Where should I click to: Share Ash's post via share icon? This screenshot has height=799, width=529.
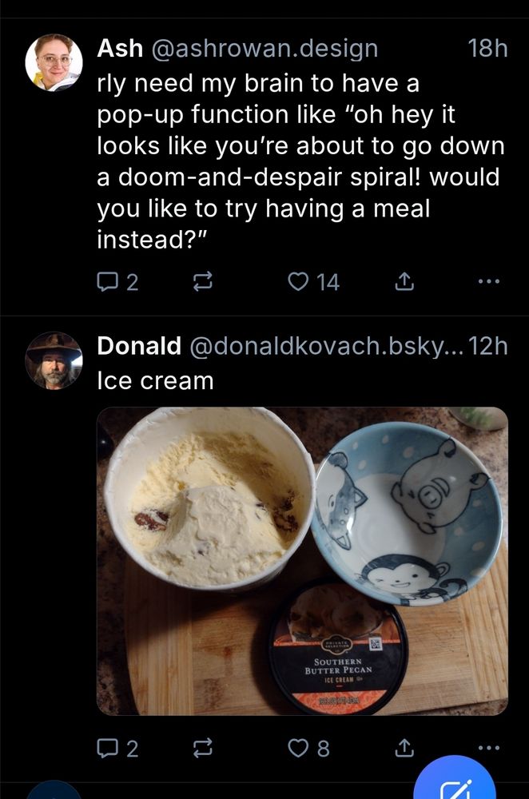click(404, 282)
